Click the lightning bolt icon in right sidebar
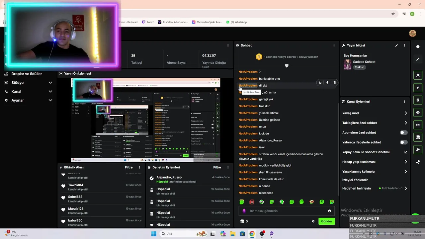 pyautogui.click(x=418, y=88)
